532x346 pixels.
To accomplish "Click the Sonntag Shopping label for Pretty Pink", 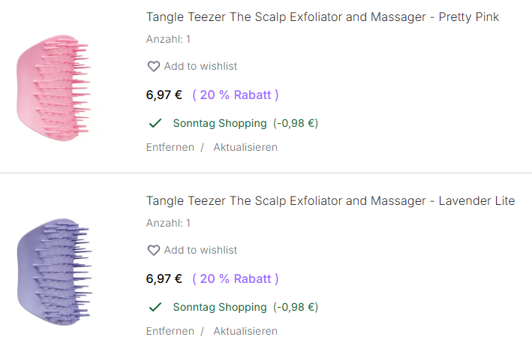I will 219,123.
